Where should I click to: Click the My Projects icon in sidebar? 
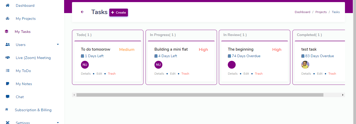point(8,19)
